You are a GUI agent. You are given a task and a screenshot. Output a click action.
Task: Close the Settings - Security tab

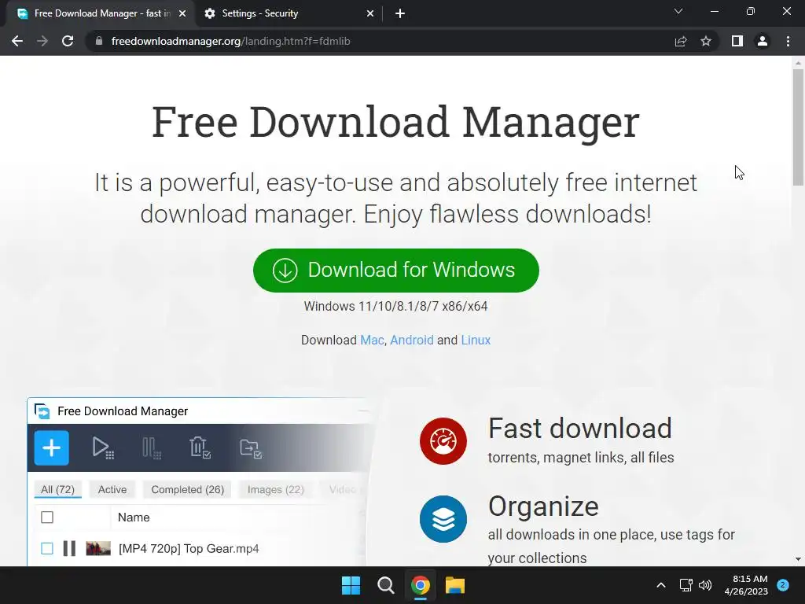[370, 13]
